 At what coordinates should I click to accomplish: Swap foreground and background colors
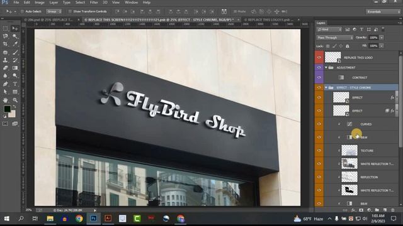[14, 106]
